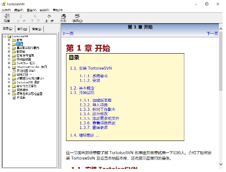Expand the 版本库 tree node

tap(9, 52)
